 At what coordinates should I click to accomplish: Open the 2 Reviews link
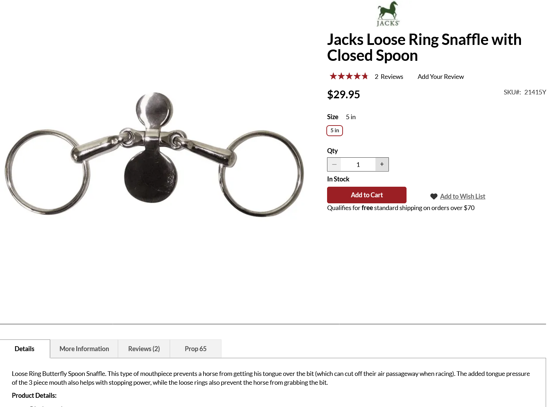pyautogui.click(x=389, y=77)
